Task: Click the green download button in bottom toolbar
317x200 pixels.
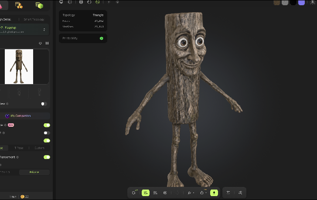Action: (x=214, y=193)
